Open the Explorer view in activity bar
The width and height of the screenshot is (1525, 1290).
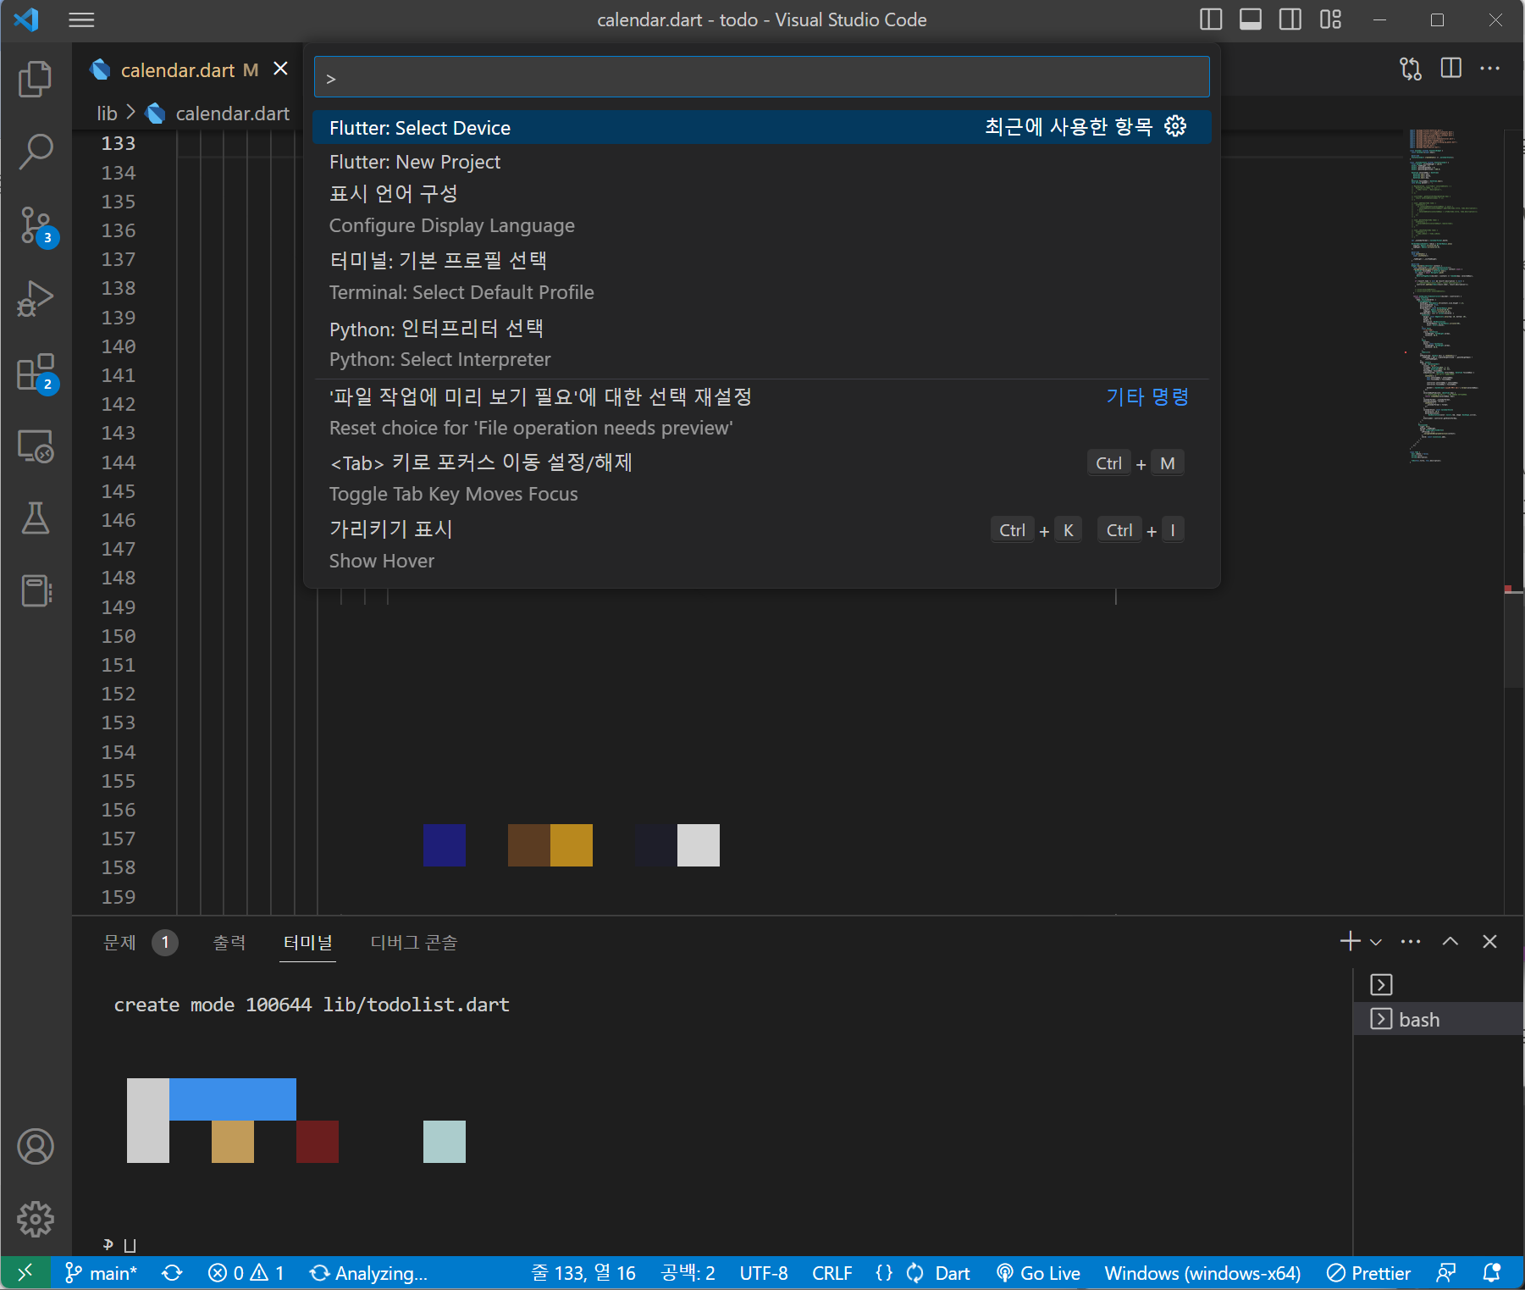[36, 79]
